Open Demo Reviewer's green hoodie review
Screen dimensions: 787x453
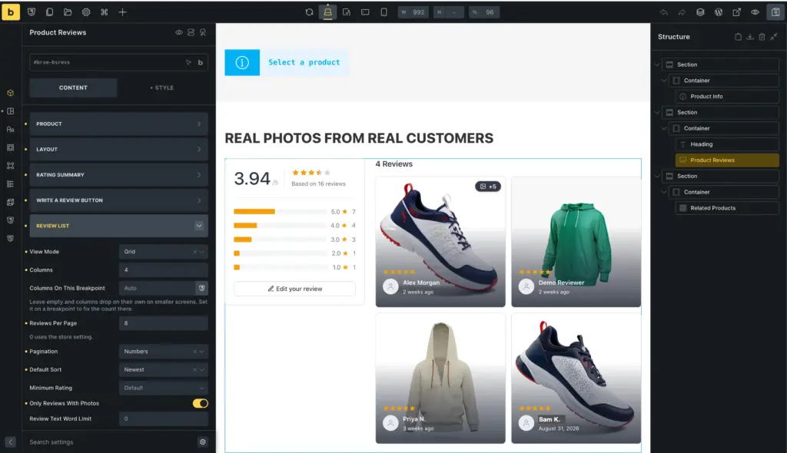[576, 242]
